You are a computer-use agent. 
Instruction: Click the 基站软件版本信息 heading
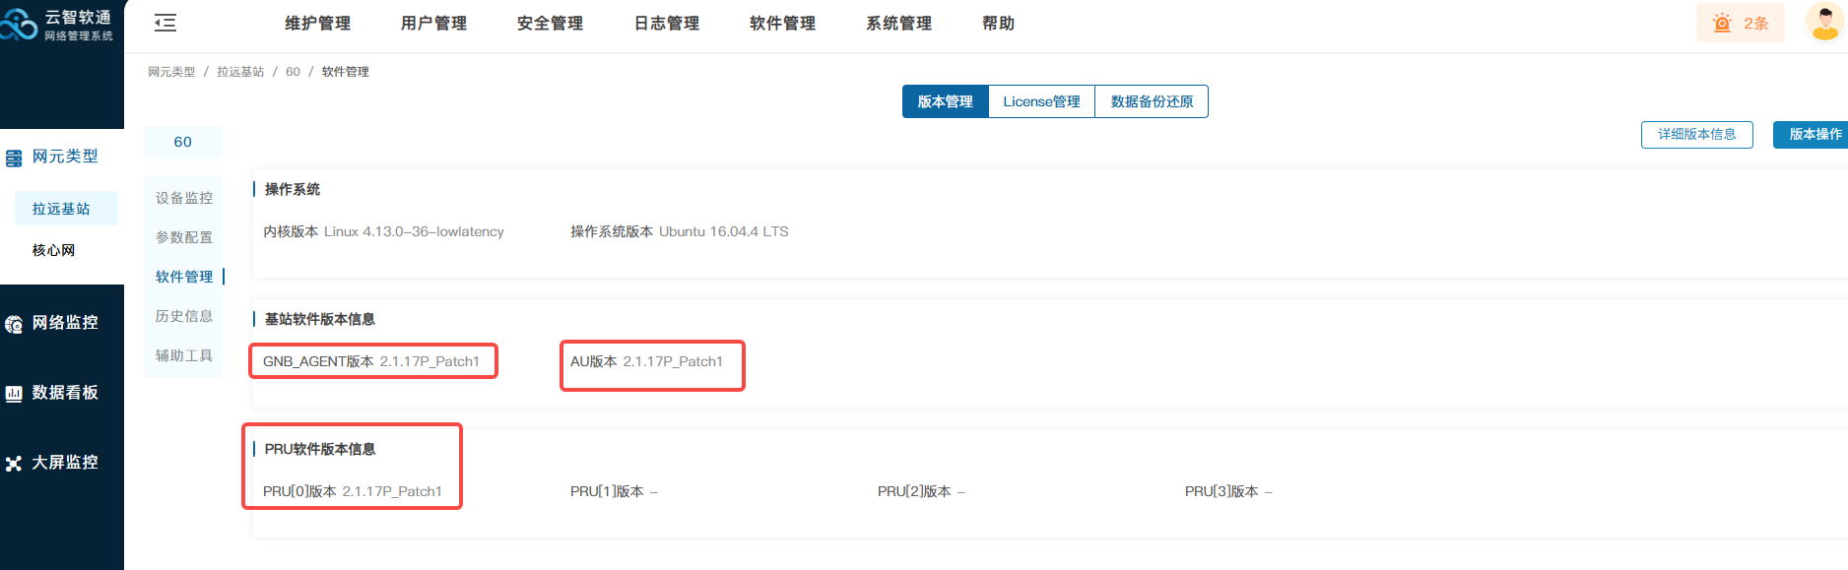pyautogui.click(x=320, y=319)
